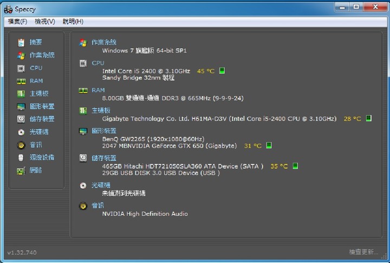Click the 35 °C Hitachi drive temperature
The height and width of the screenshot is (263, 390).
pos(279,166)
